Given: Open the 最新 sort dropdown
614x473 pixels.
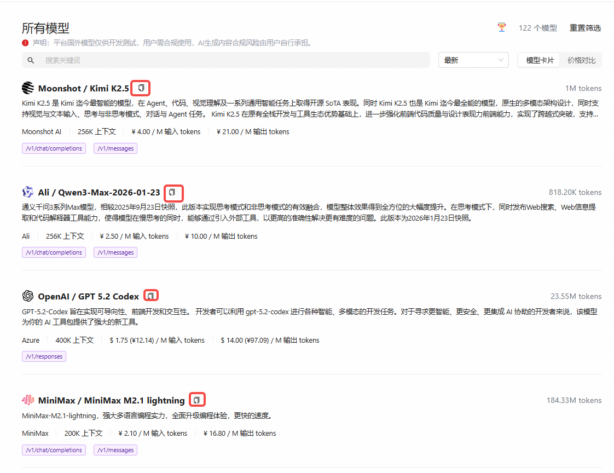Looking at the screenshot, I should [x=473, y=60].
